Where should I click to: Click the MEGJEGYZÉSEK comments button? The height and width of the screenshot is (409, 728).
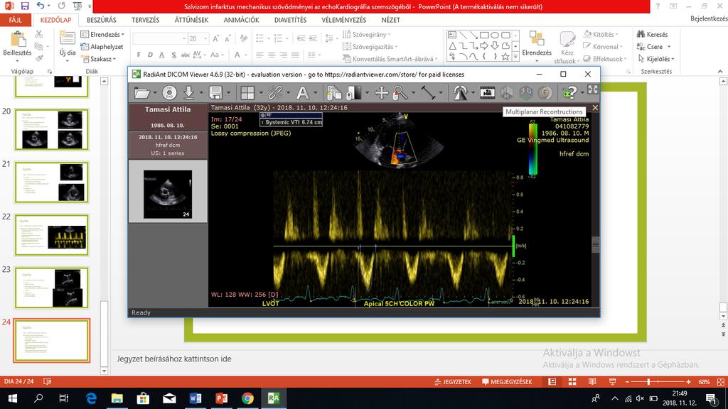click(x=506, y=381)
